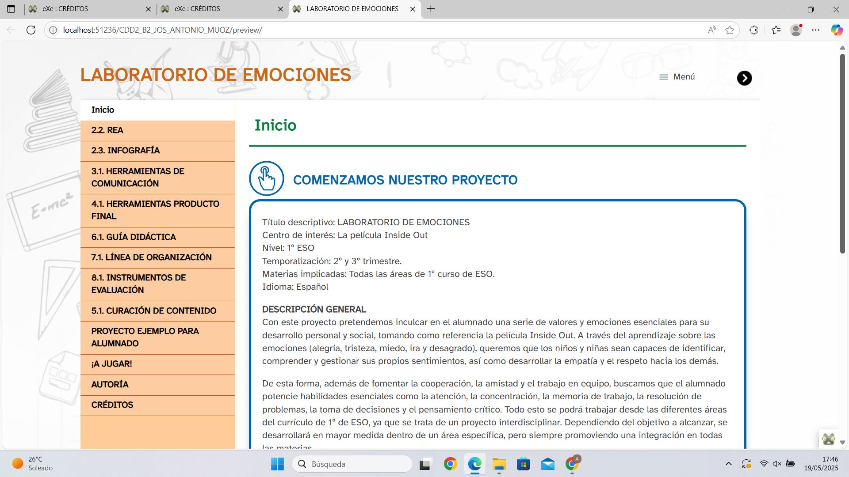
Task: Switch to first eXe : CRÉDITOS tab
Action: point(90,9)
